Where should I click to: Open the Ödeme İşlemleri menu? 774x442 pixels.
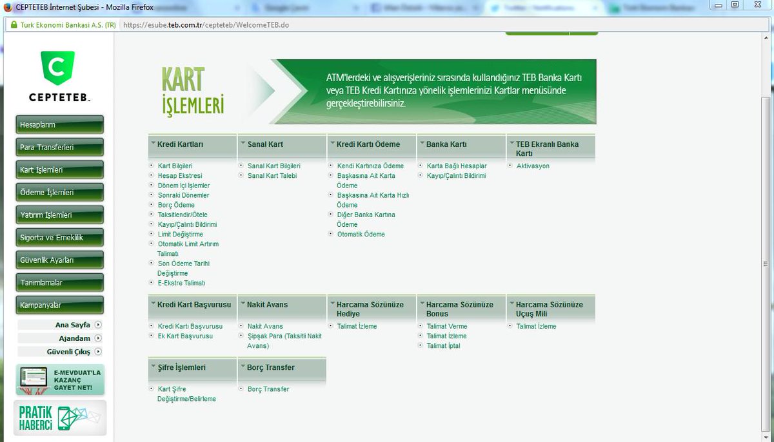[60, 192]
